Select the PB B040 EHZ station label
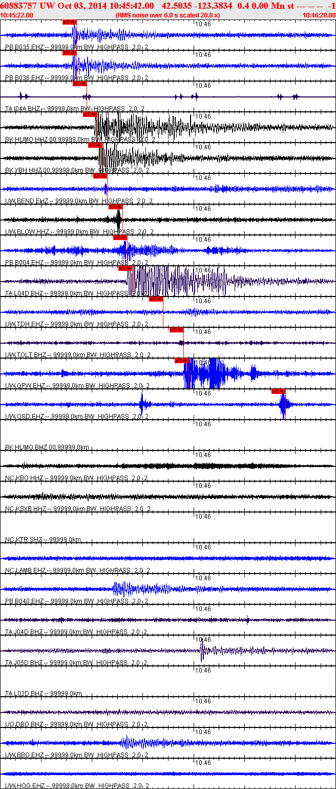 tap(76, 601)
